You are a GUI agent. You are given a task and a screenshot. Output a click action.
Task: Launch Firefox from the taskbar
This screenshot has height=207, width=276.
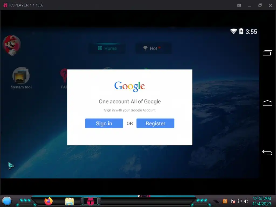click(x=49, y=201)
